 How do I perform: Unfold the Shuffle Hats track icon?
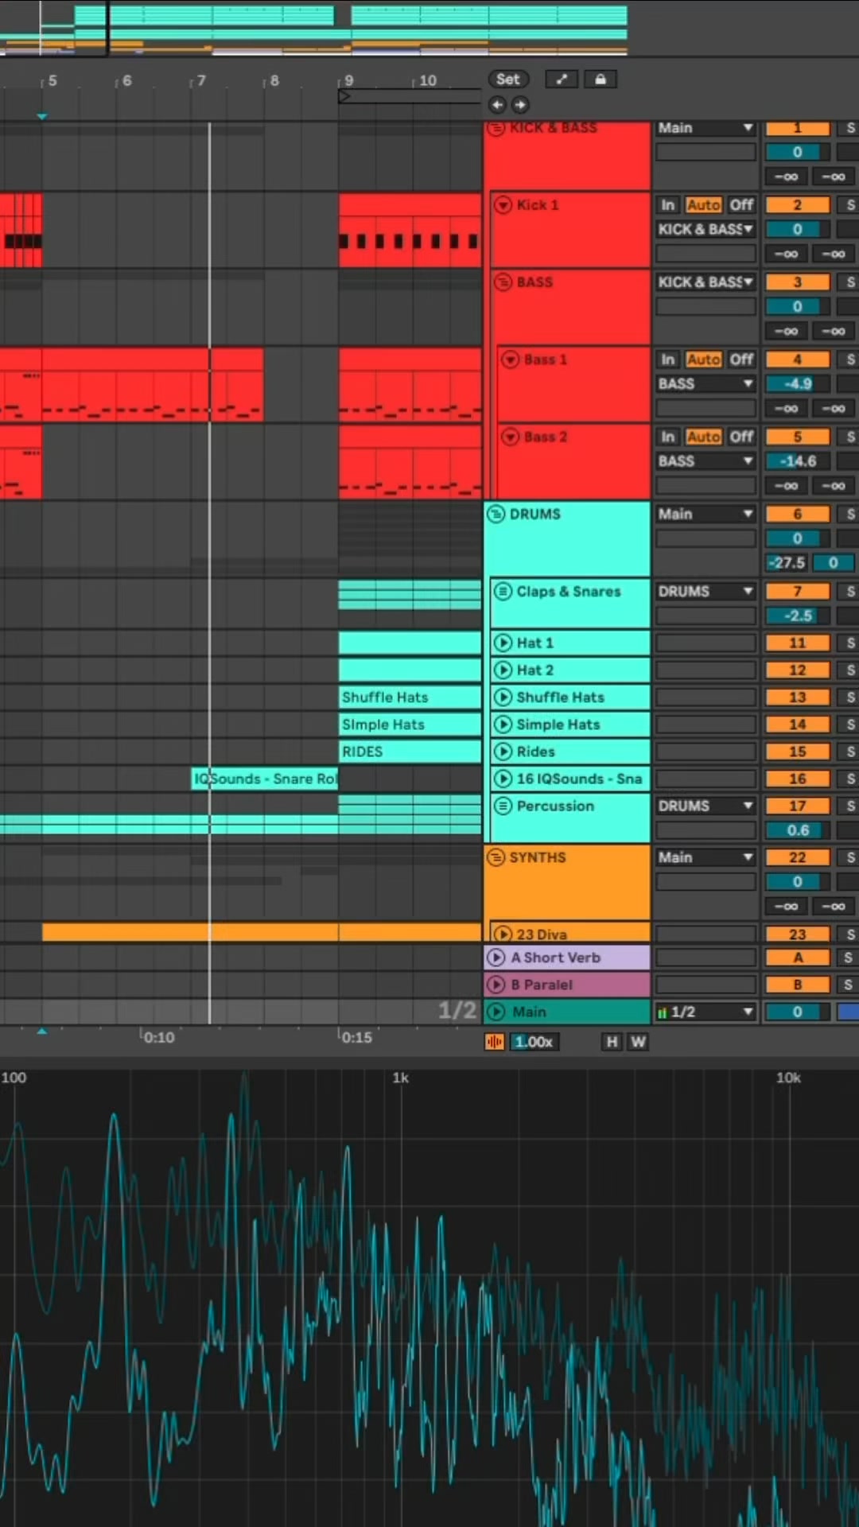pyautogui.click(x=503, y=697)
